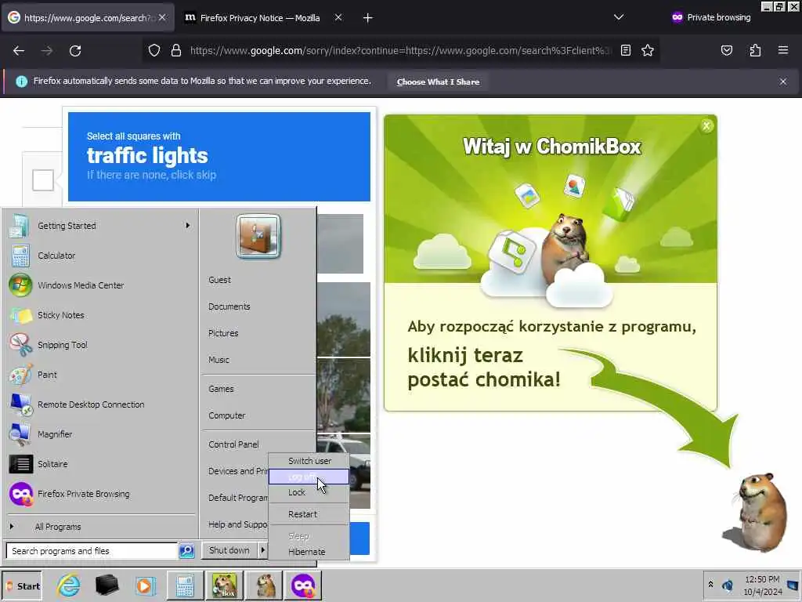The height and width of the screenshot is (602, 802).
Task: Click the Windows Start button
Action: click(22, 586)
